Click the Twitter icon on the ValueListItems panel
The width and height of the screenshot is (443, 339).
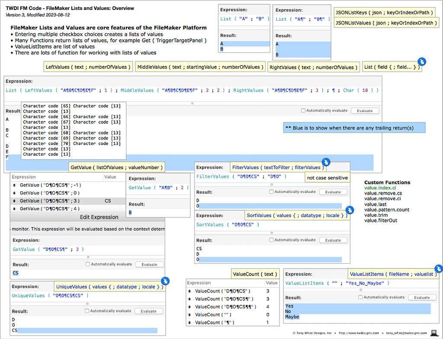[x=439, y=268]
